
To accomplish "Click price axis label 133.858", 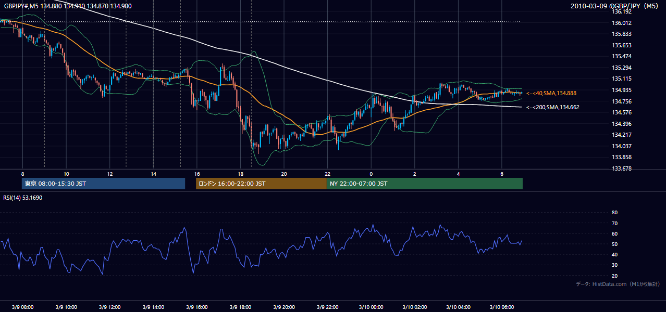I will pos(622,157).
